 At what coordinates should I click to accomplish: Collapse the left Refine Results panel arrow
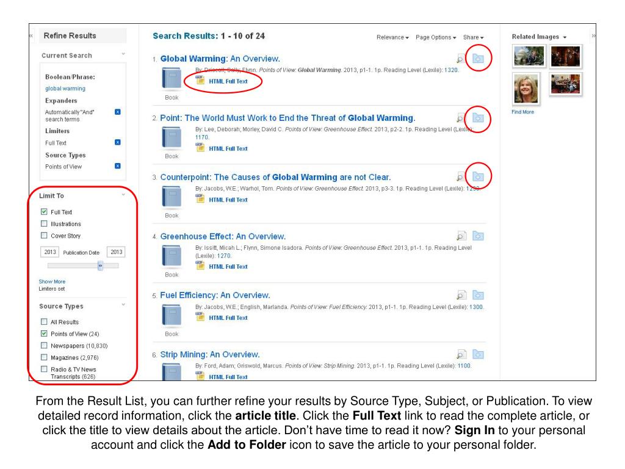coord(31,36)
